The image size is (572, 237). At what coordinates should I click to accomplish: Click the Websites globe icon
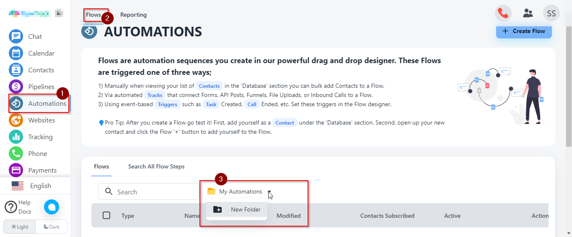coord(16,120)
